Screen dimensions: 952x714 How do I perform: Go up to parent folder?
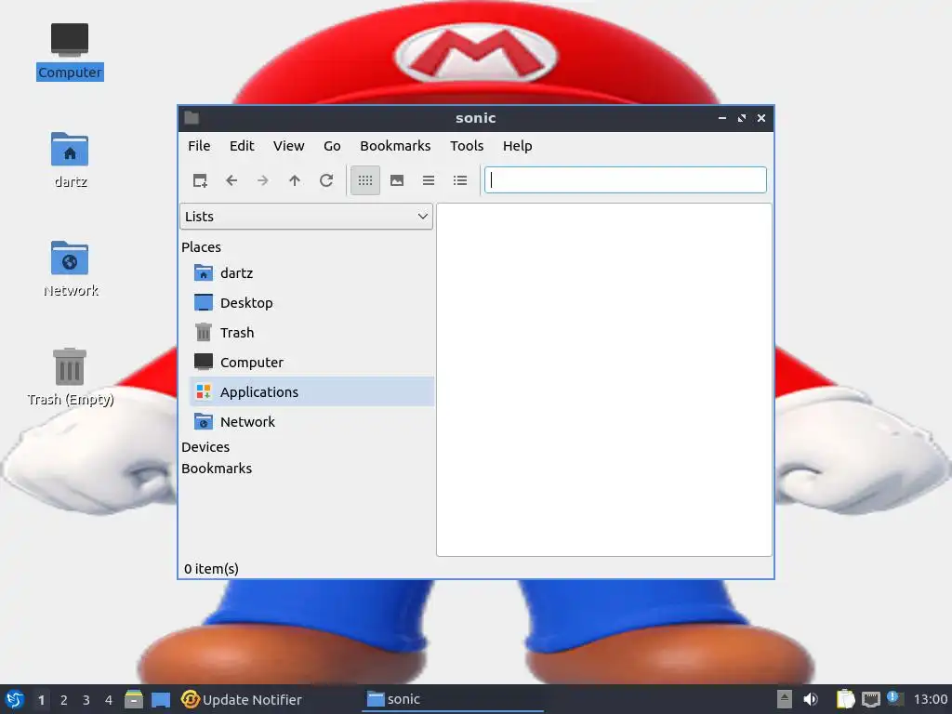click(295, 180)
